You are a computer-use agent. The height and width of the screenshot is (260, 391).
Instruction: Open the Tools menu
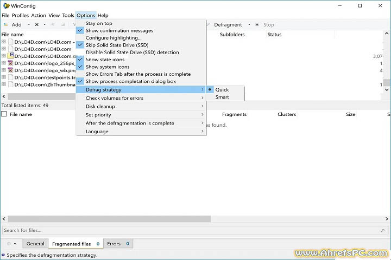(x=68, y=15)
